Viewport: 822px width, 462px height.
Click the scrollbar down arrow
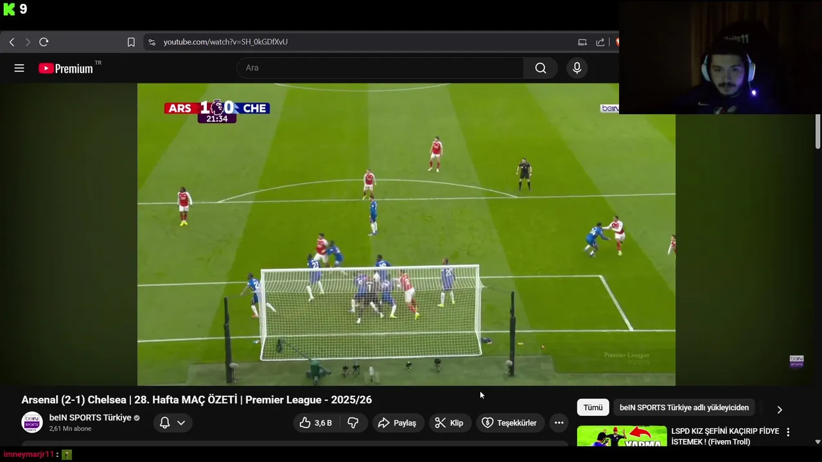pos(818,442)
